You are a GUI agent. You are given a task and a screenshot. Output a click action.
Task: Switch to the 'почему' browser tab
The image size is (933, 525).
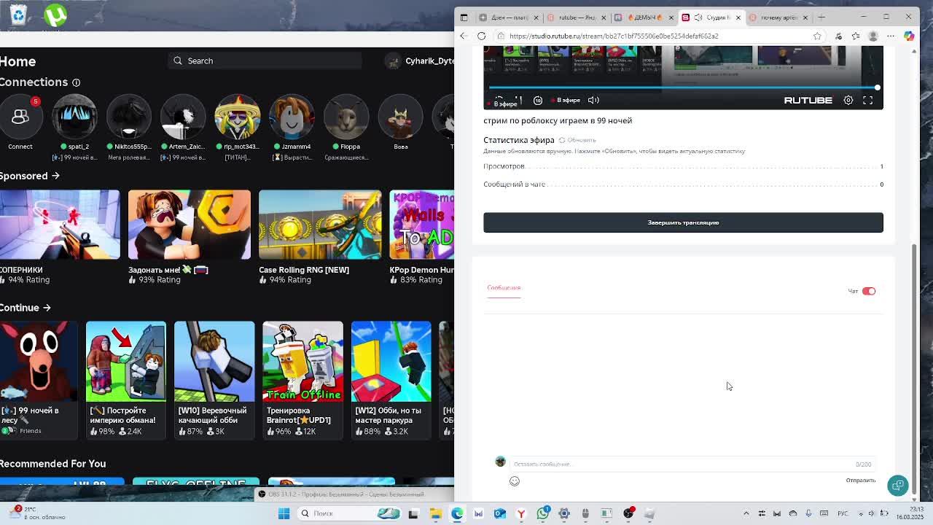(778, 17)
